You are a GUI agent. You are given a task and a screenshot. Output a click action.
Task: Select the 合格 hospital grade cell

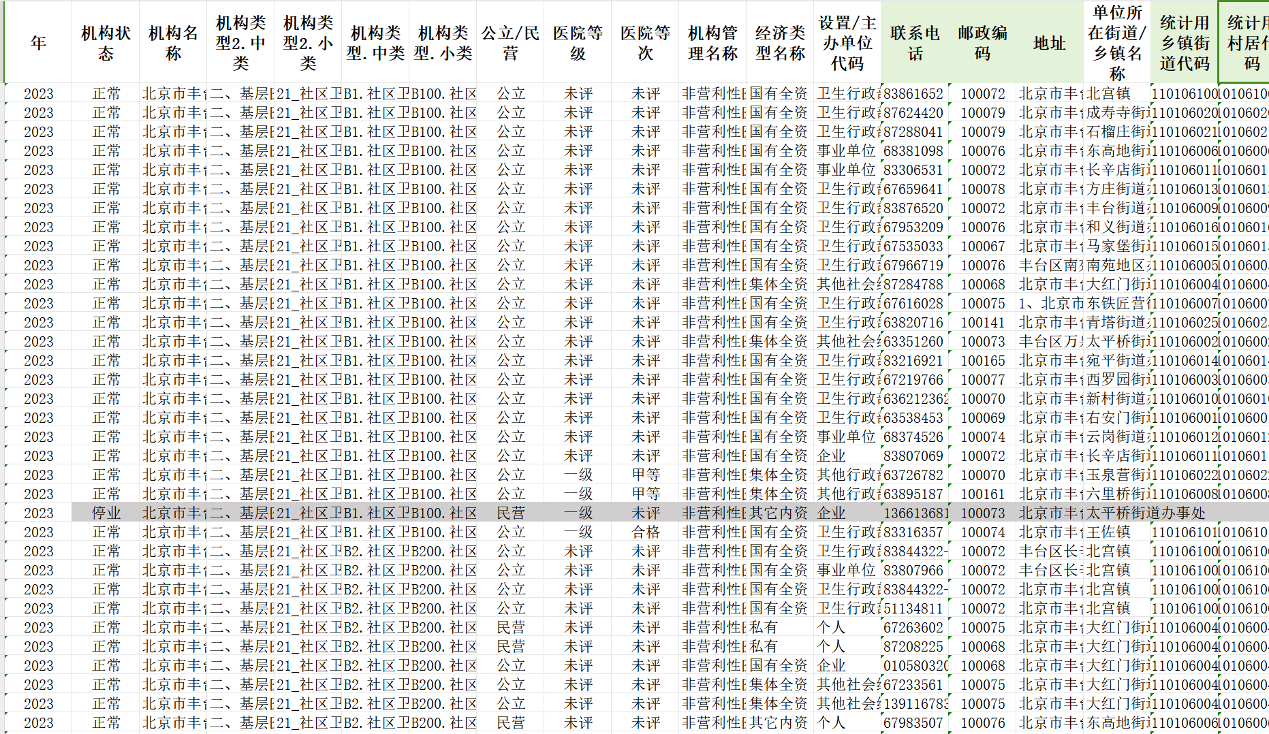pos(645,532)
